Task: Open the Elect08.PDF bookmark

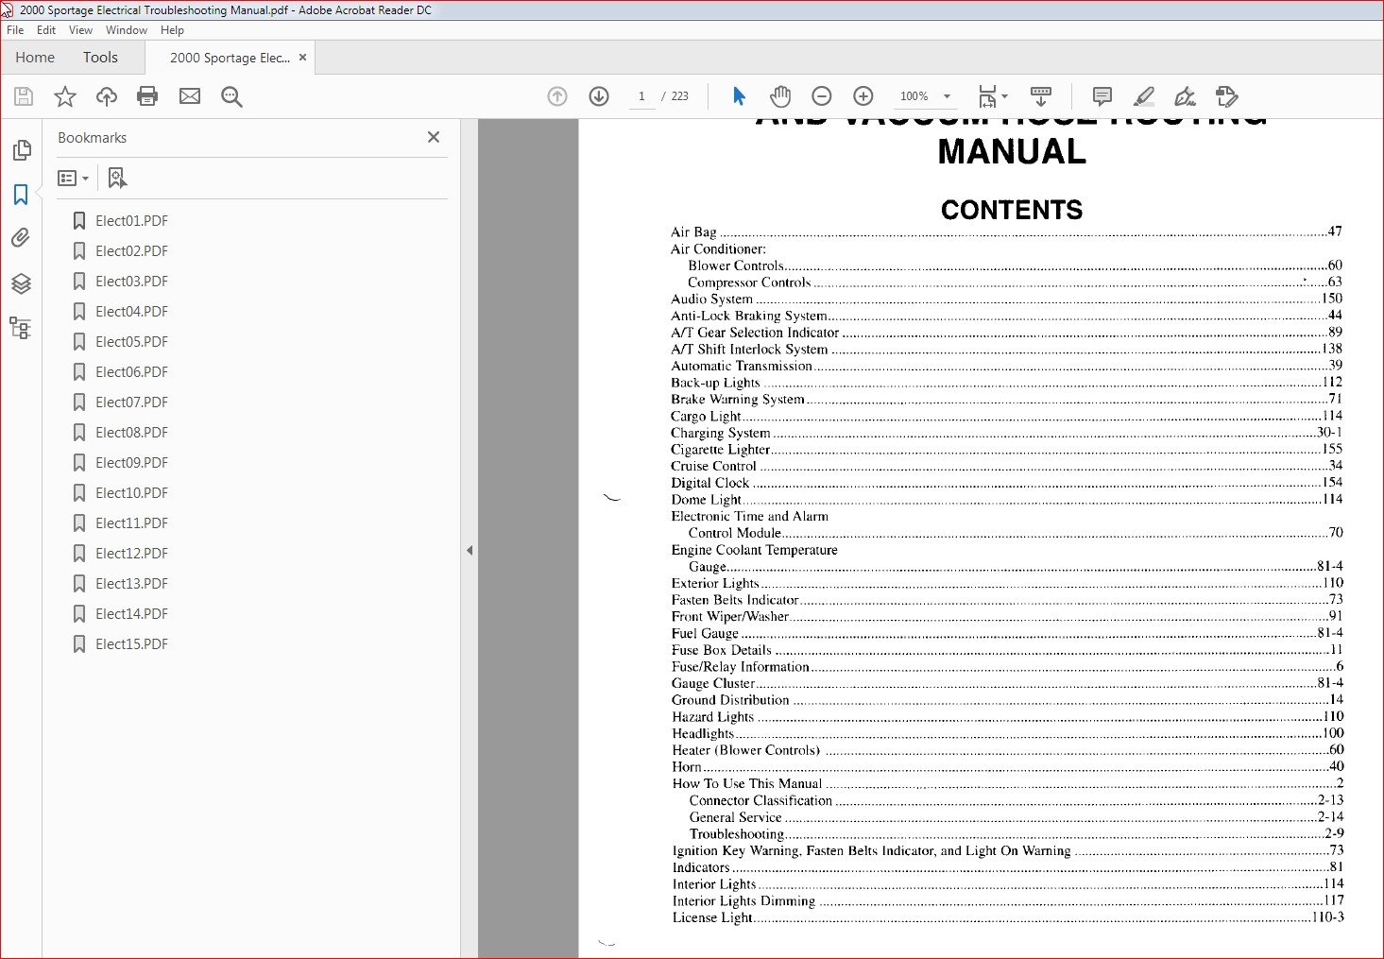Action: point(131,433)
